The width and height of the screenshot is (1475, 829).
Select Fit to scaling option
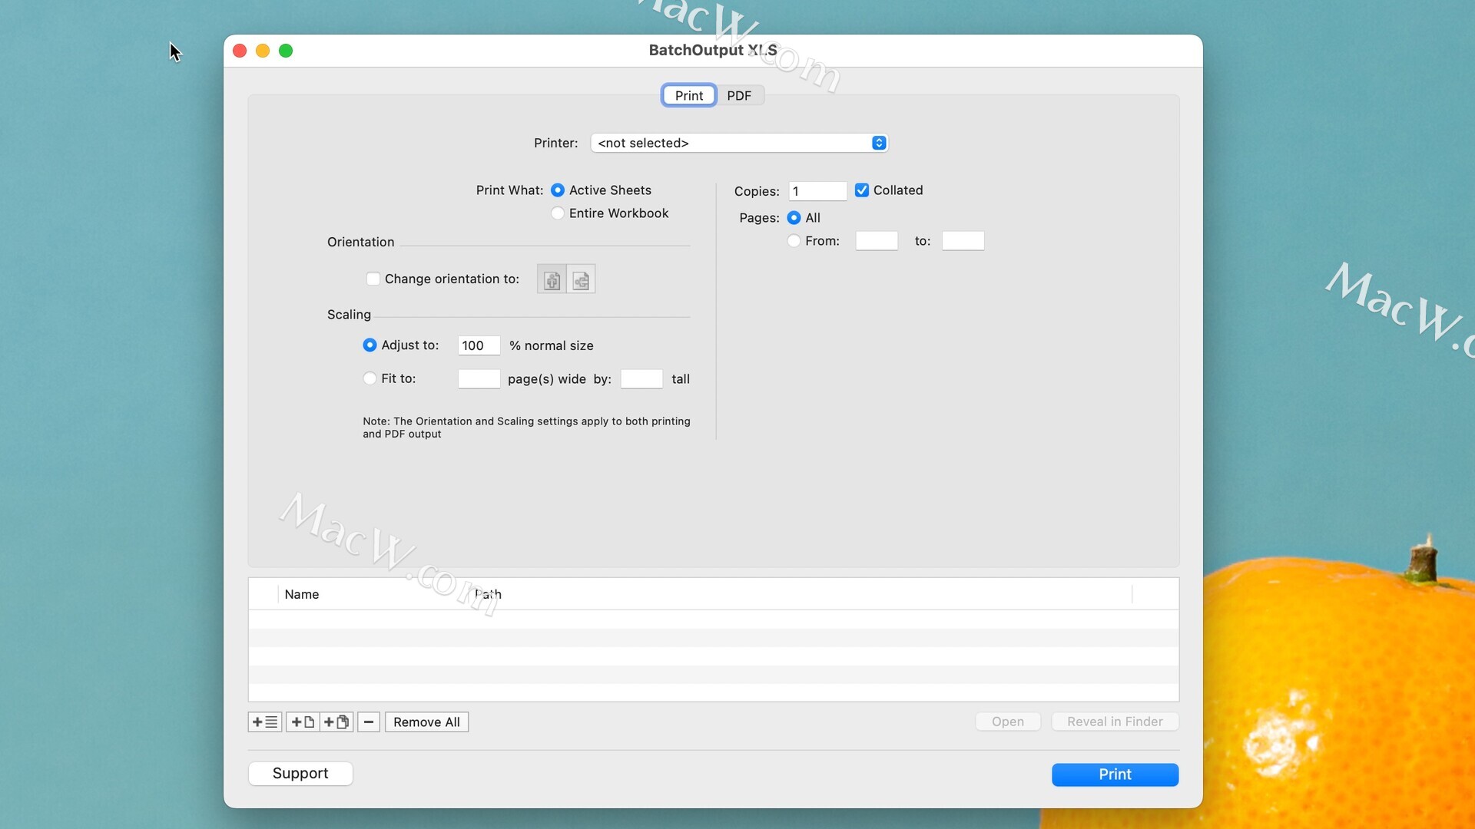tap(370, 378)
